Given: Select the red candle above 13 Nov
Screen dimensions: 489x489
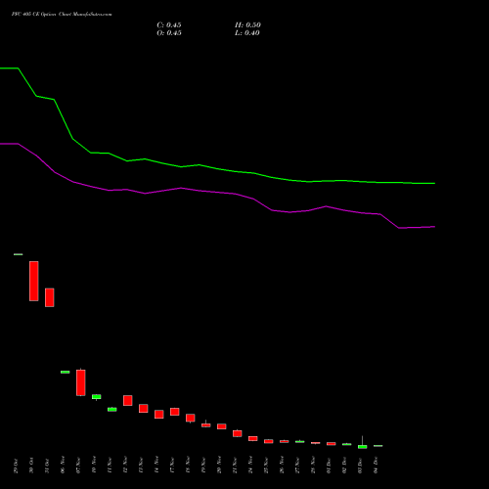Looking at the screenshot, I should (x=144, y=409).
